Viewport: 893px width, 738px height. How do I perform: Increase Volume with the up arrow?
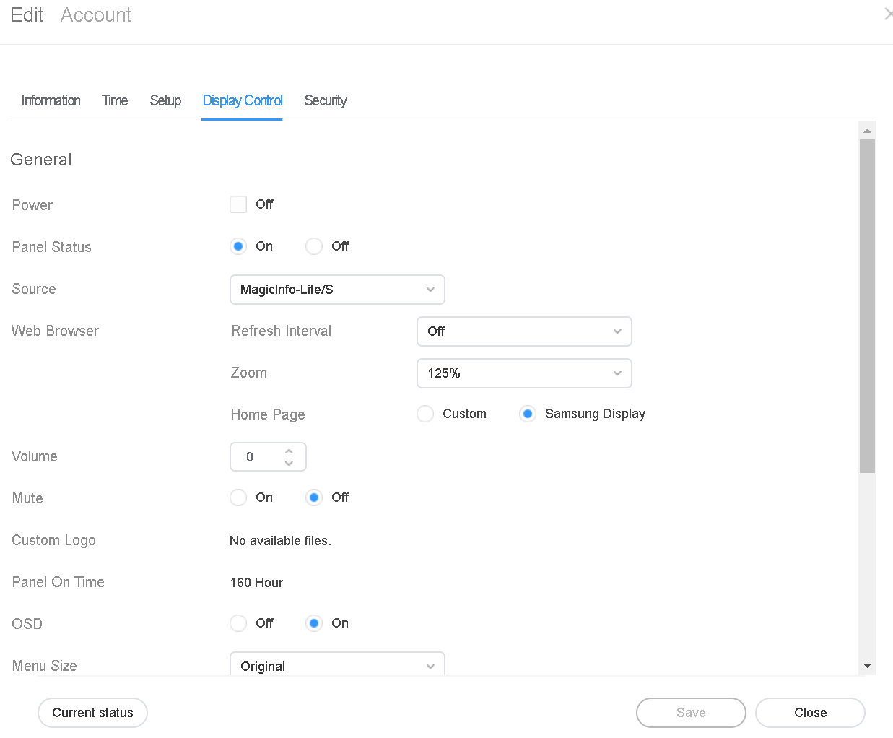pos(289,451)
